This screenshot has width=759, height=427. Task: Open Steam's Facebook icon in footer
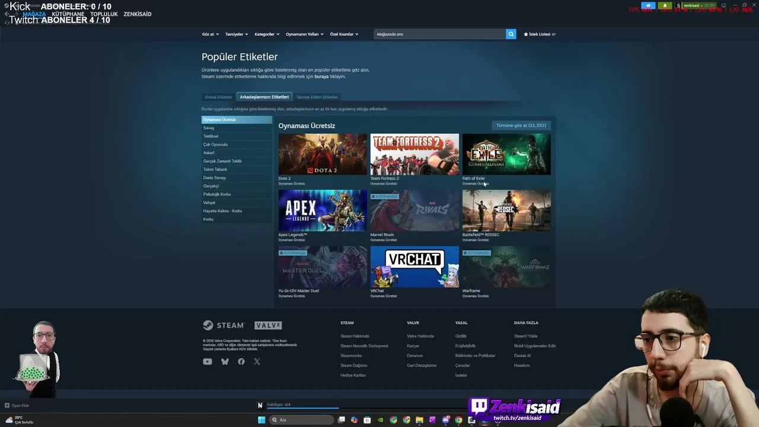tap(241, 362)
